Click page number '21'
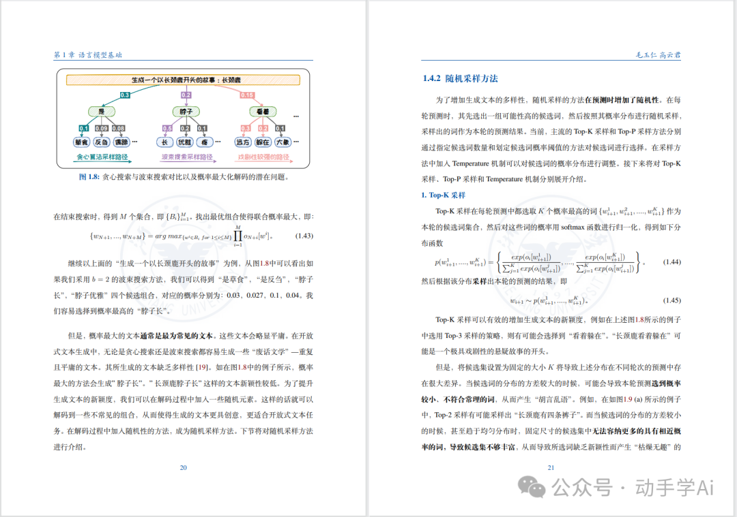The image size is (737, 517). click(x=551, y=468)
